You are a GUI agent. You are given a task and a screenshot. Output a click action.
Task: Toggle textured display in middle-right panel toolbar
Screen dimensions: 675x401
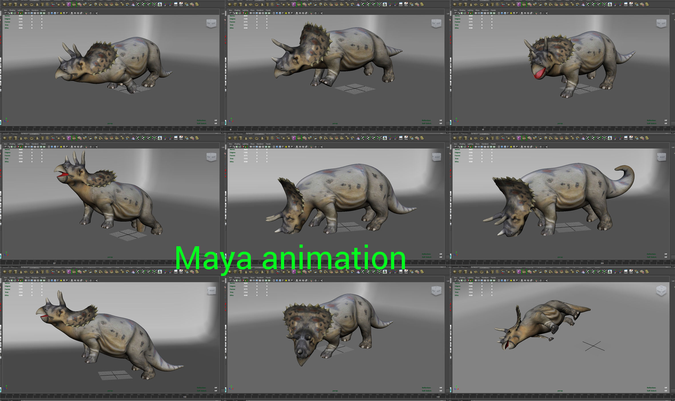pyautogui.click(x=508, y=147)
